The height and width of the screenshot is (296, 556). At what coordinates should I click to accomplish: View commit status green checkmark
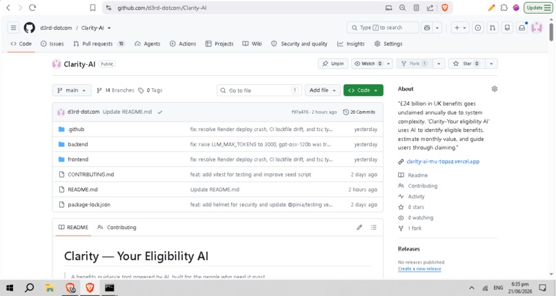pyautogui.click(x=160, y=112)
